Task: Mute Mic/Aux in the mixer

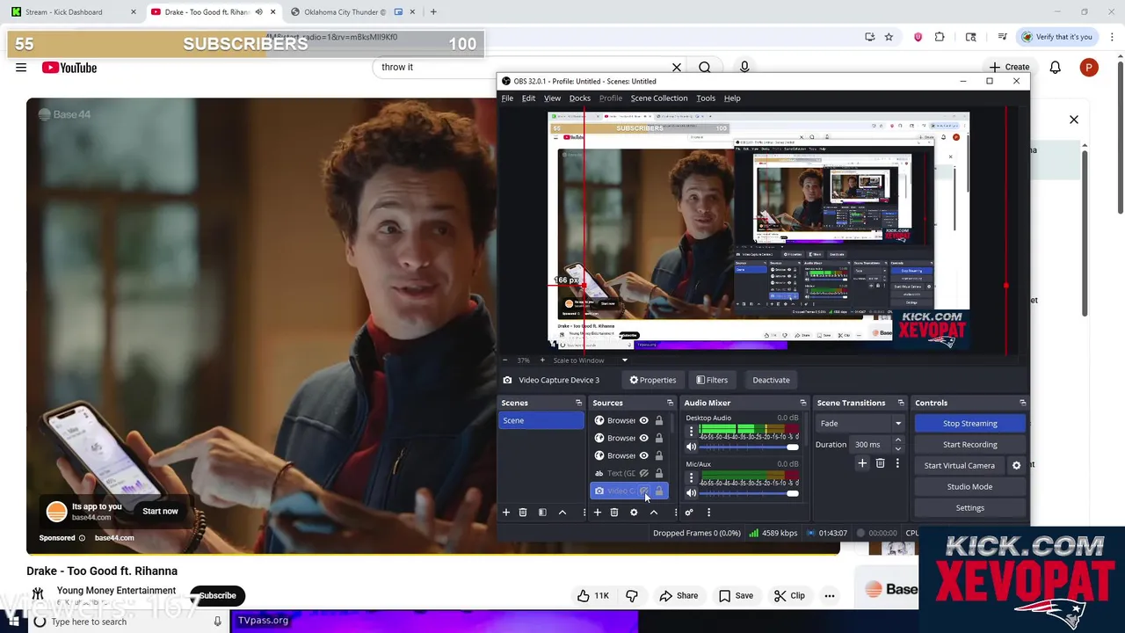Action: tap(691, 493)
